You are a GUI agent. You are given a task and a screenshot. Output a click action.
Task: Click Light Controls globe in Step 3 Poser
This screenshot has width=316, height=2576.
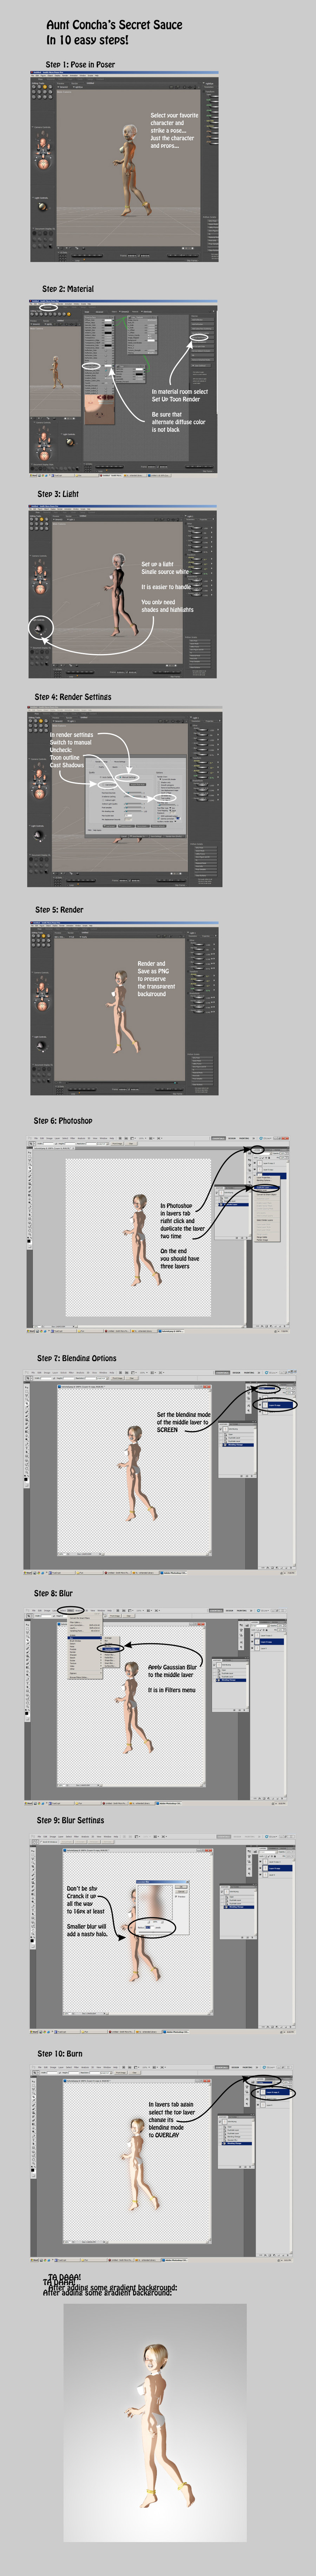(x=39, y=628)
